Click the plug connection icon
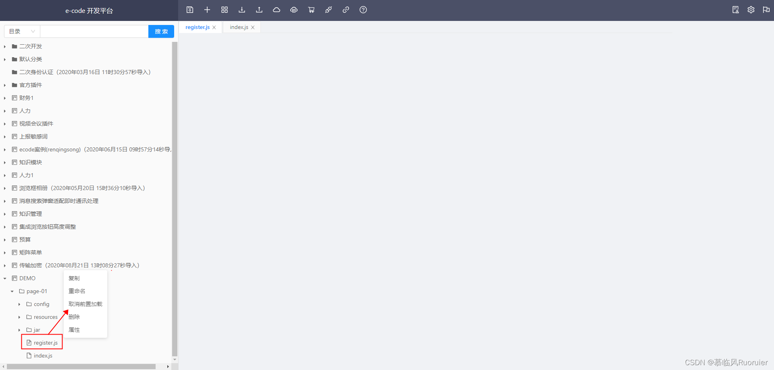The image size is (774, 370). pos(329,10)
